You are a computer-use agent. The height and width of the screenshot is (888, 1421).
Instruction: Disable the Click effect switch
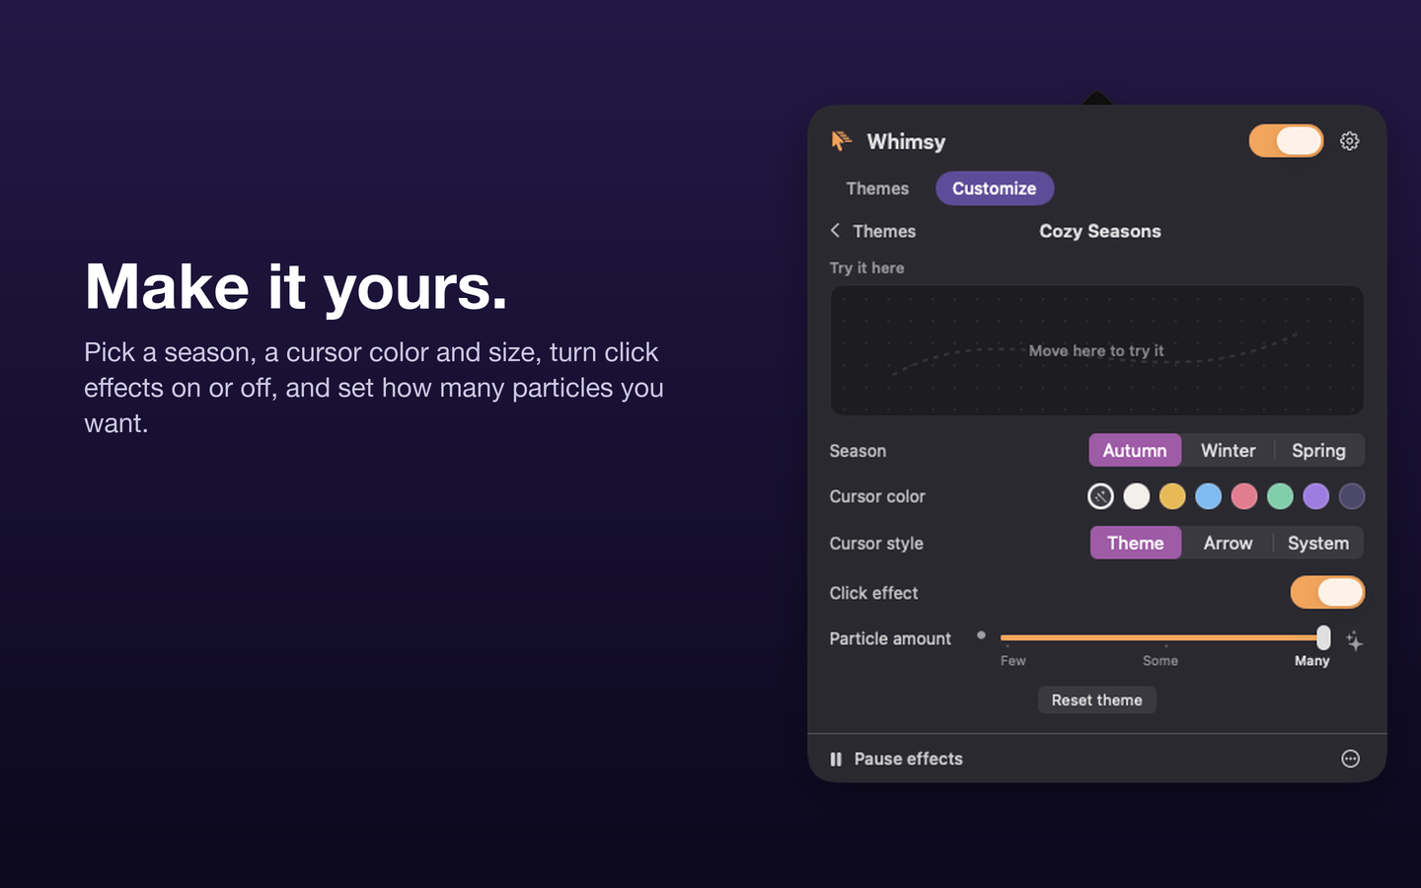(x=1327, y=592)
